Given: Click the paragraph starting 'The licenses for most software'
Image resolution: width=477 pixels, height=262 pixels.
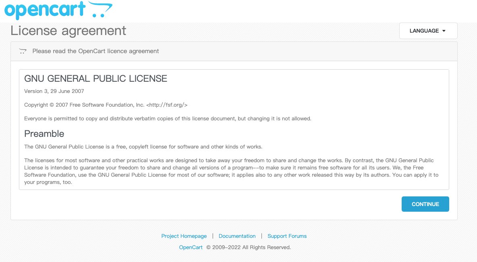Looking at the screenshot, I should pos(231,171).
